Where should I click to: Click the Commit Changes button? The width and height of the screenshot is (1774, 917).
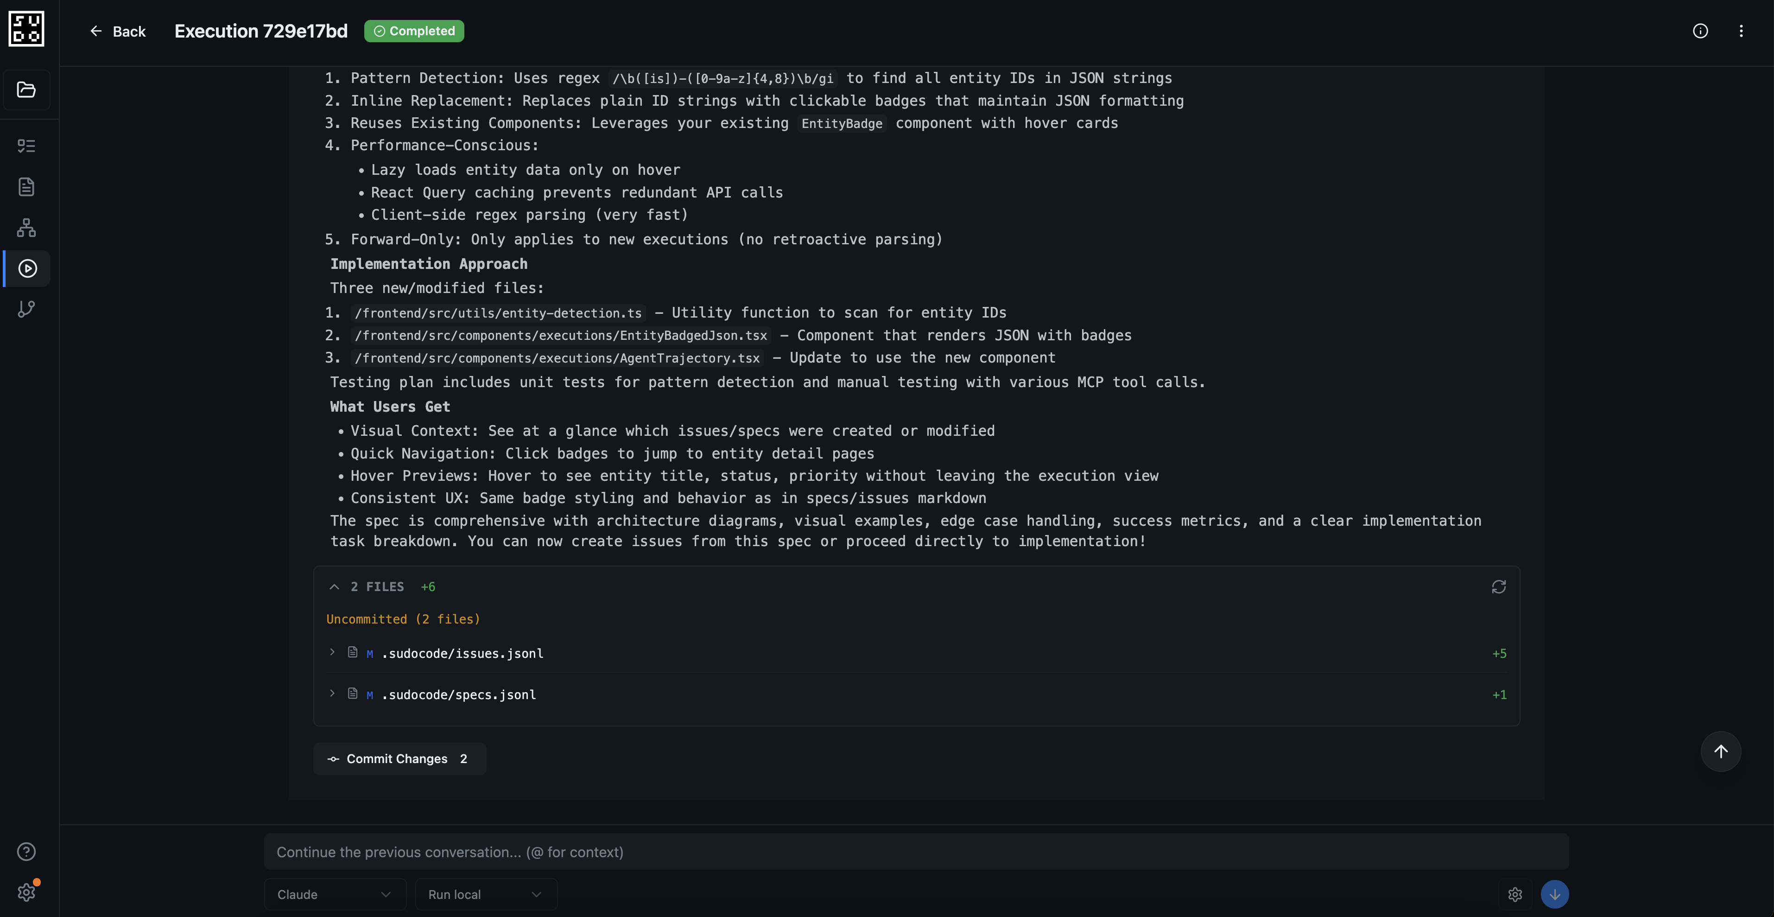[x=399, y=758]
